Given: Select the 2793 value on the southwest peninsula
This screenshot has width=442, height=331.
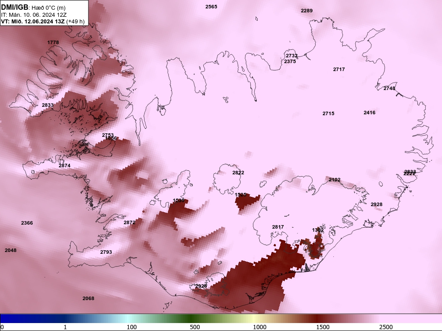Looking at the screenshot, I should [x=106, y=252].
